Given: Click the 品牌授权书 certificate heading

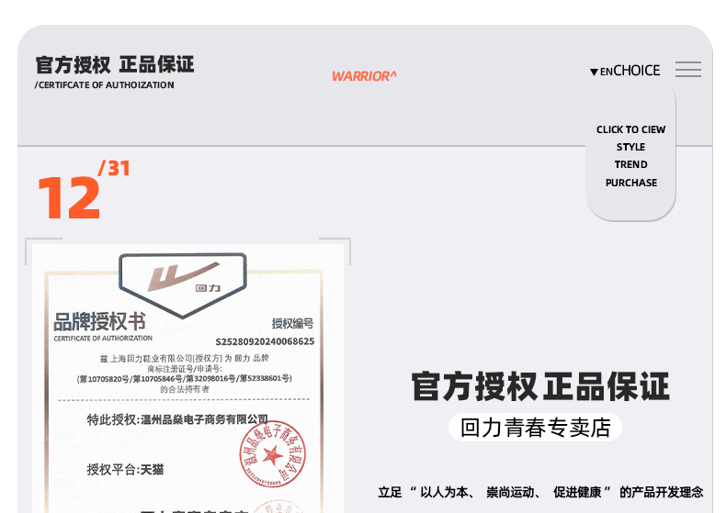Looking at the screenshot, I should coord(99,322).
